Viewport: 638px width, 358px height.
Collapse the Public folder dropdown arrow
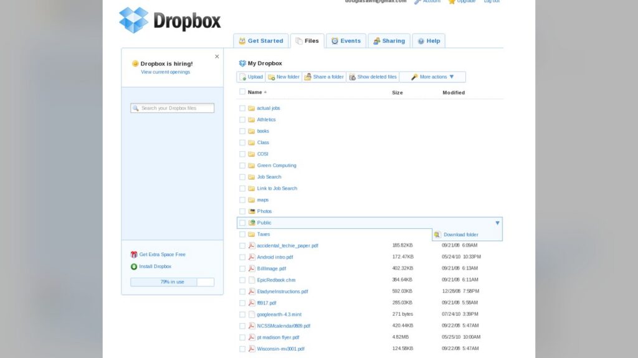(497, 223)
